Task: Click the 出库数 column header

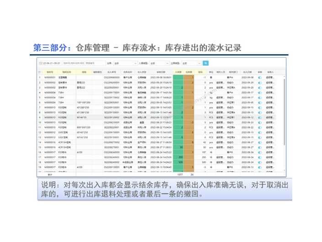Action: pyautogui.click(x=189, y=72)
